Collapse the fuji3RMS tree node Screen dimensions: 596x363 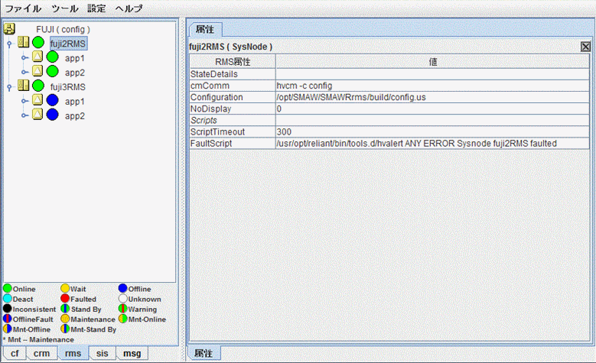click(9, 87)
